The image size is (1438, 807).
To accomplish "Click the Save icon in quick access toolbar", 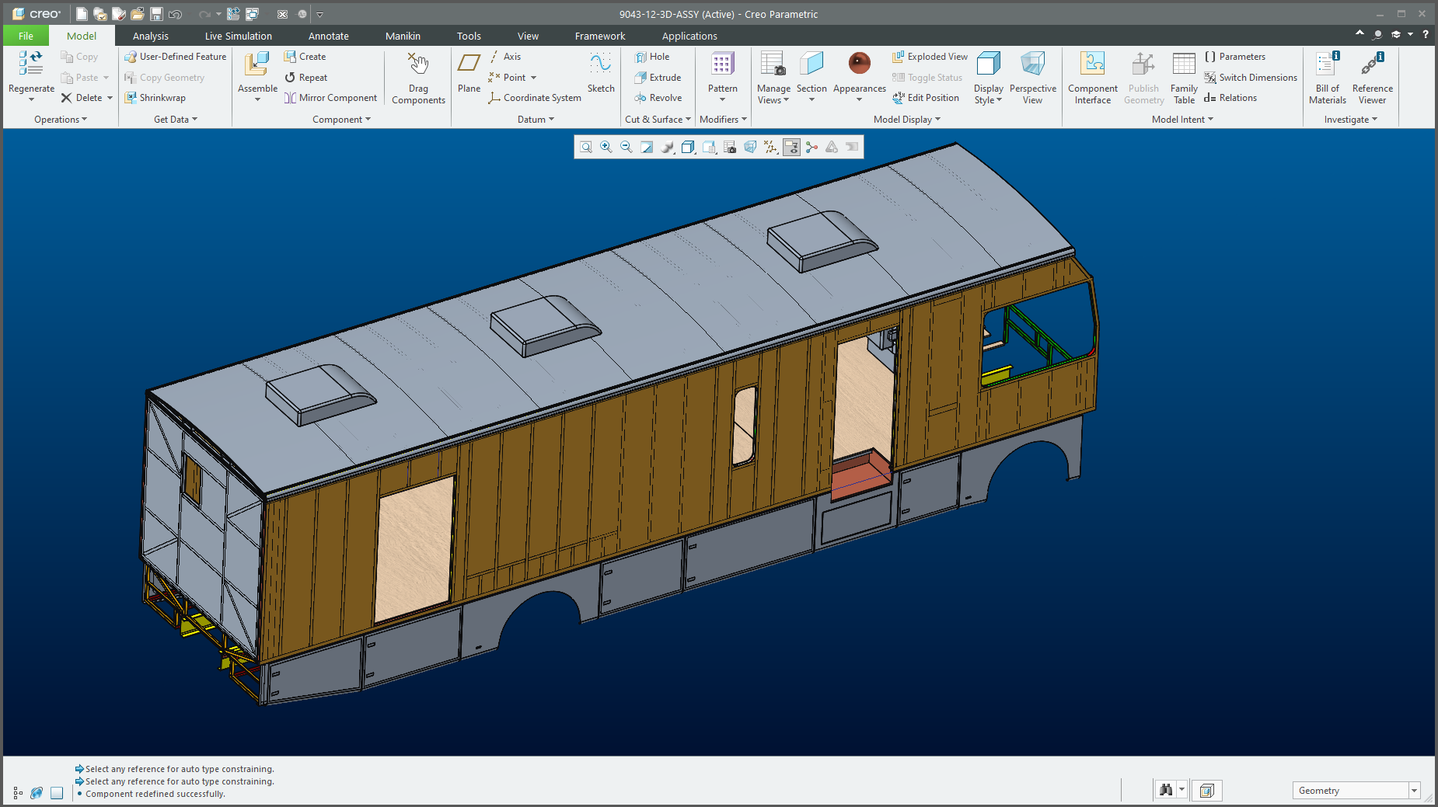I will coord(156,14).
